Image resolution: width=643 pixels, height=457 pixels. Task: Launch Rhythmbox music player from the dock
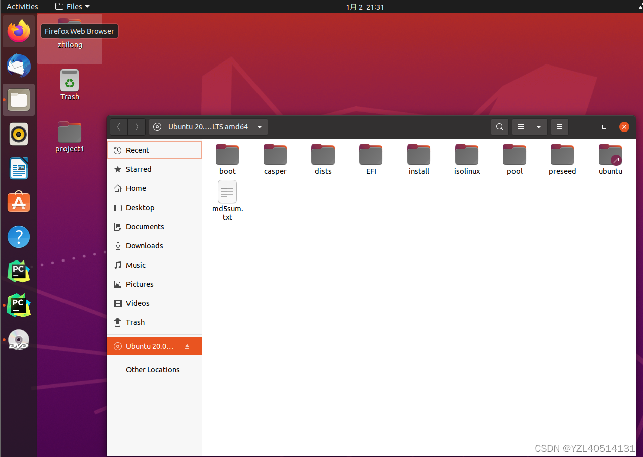click(x=18, y=134)
